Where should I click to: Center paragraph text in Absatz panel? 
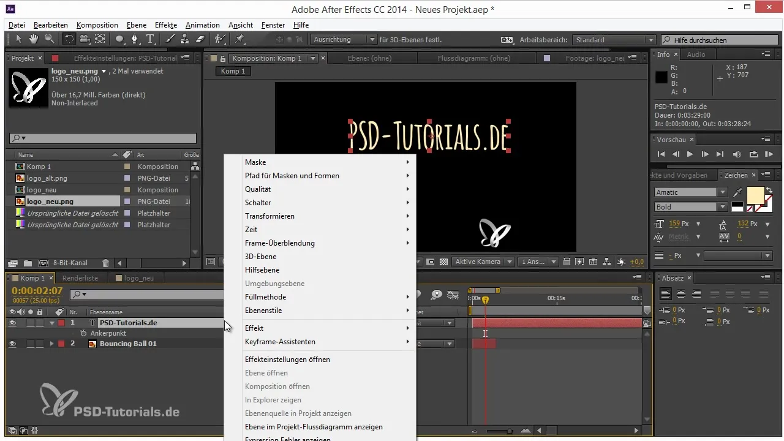click(x=681, y=294)
